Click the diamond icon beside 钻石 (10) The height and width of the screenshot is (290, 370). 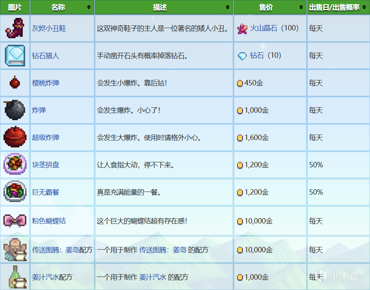[242, 56]
